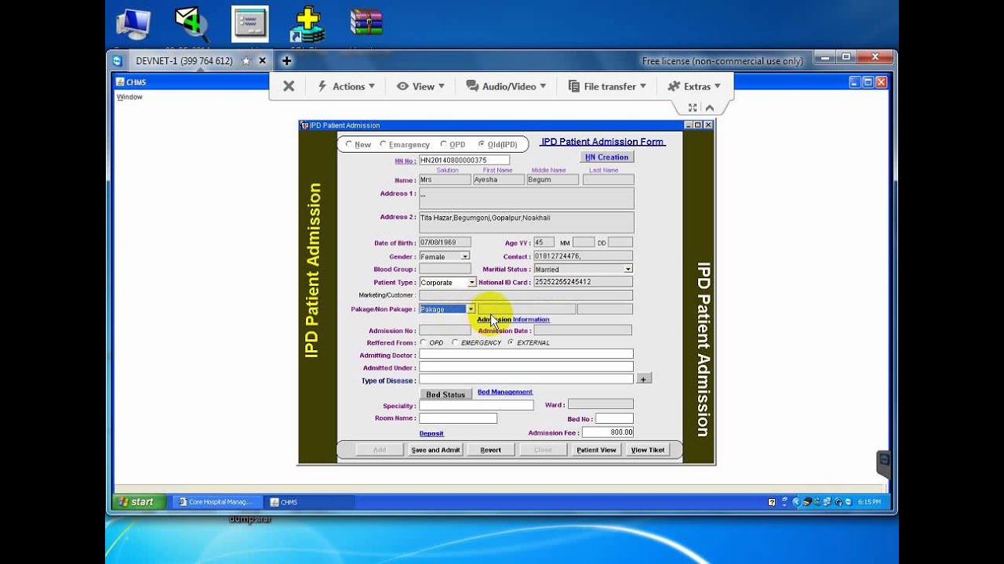Open the WinRAR books desktop icon
This screenshot has height=564, width=1004.
(366, 24)
